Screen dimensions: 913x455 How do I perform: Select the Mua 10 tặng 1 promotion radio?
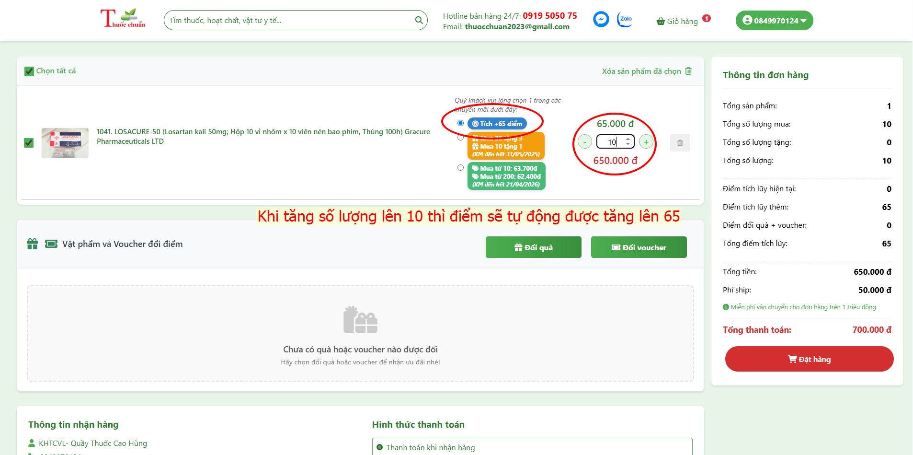(x=460, y=137)
